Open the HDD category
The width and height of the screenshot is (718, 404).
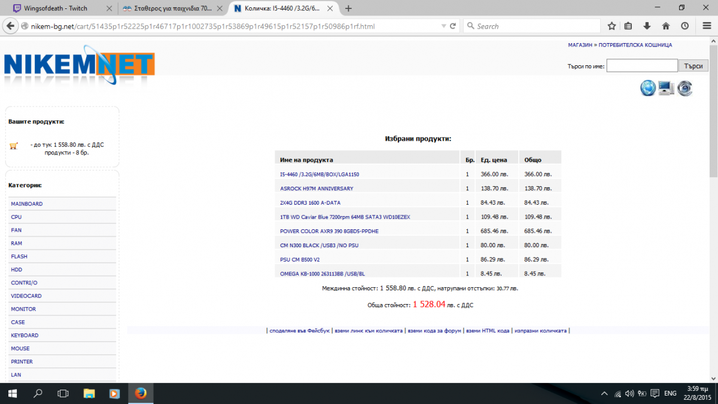pyautogui.click(x=16, y=270)
